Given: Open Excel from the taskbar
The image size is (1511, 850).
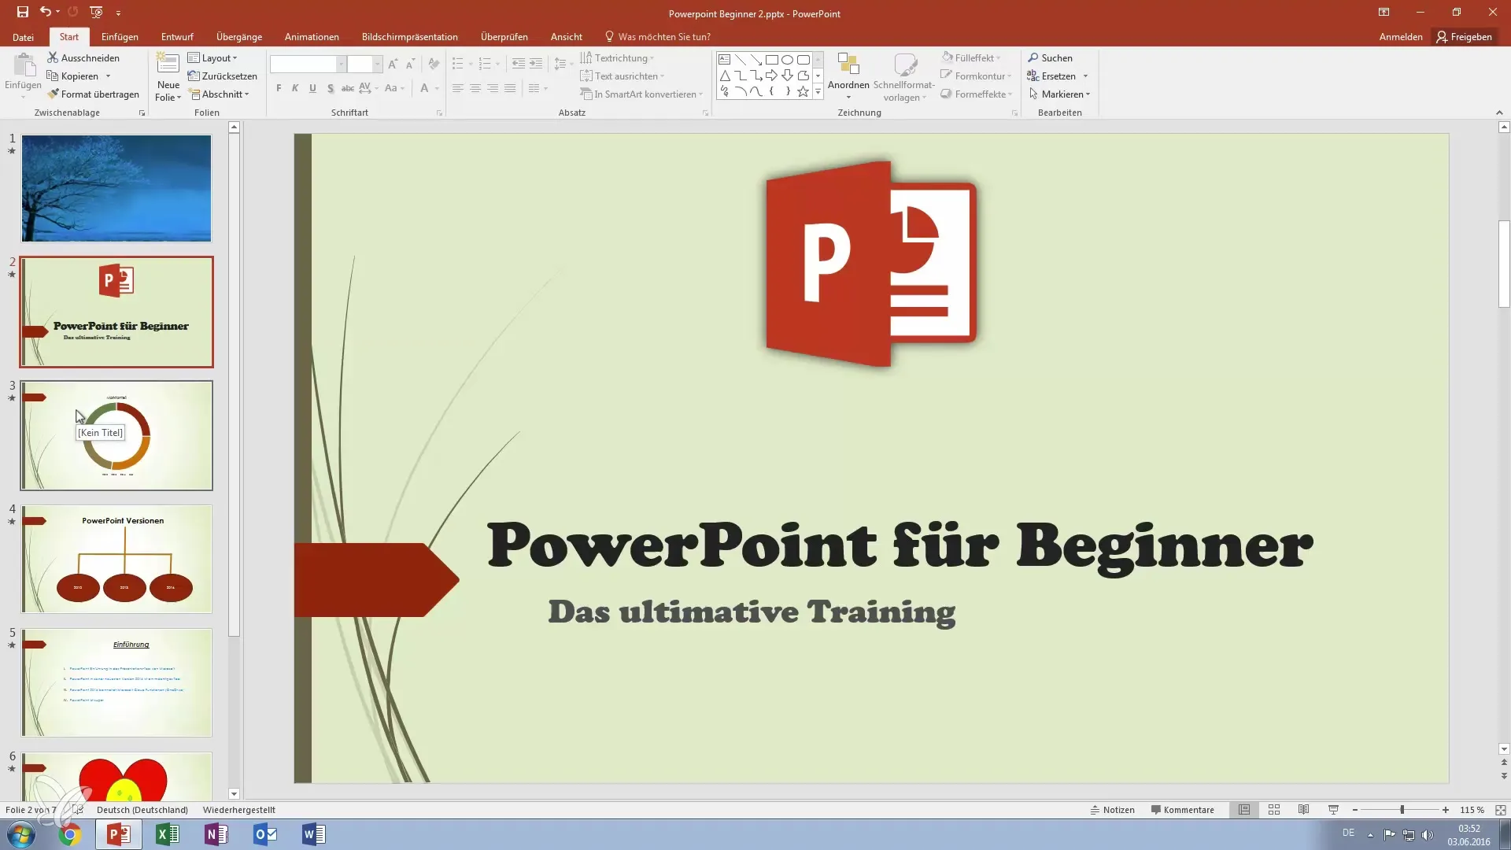Looking at the screenshot, I should tap(168, 834).
